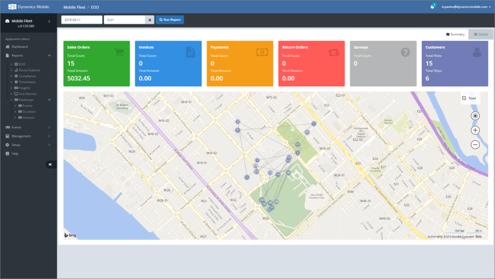
Task: Collapse the Heatmaps submenu chevron
Action: click(49, 100)
